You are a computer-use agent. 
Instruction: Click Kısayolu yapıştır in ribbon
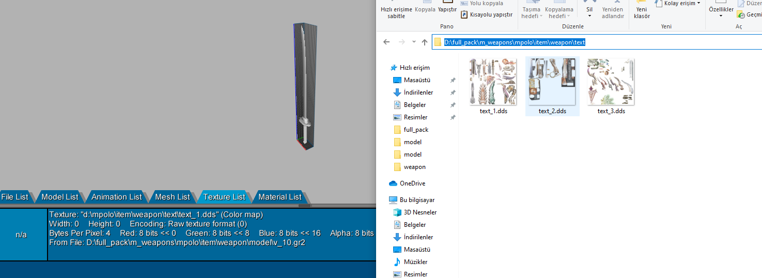coord(487,15)
